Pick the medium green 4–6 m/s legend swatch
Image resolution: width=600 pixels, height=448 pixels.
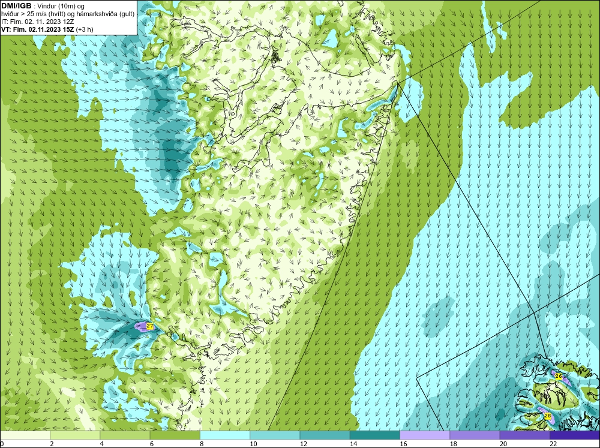[x=125, y=435]
